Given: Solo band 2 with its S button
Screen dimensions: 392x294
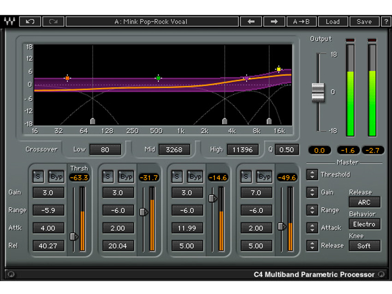Looking at the screenshot, I should pyautogui.click(x=108, y=176).
